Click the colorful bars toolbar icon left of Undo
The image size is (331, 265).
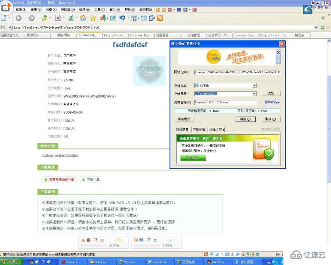click(x=103, y=18)
